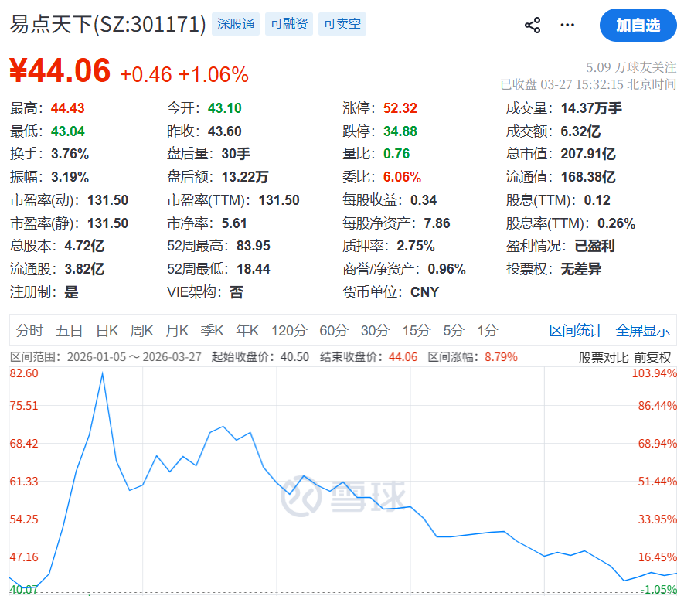Switch to the 月K chart tab
The width and height of the screenshot is (684, 596).
[x=176, y=330]
